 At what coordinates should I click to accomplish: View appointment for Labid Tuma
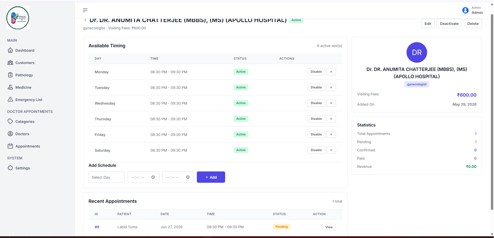329,227
